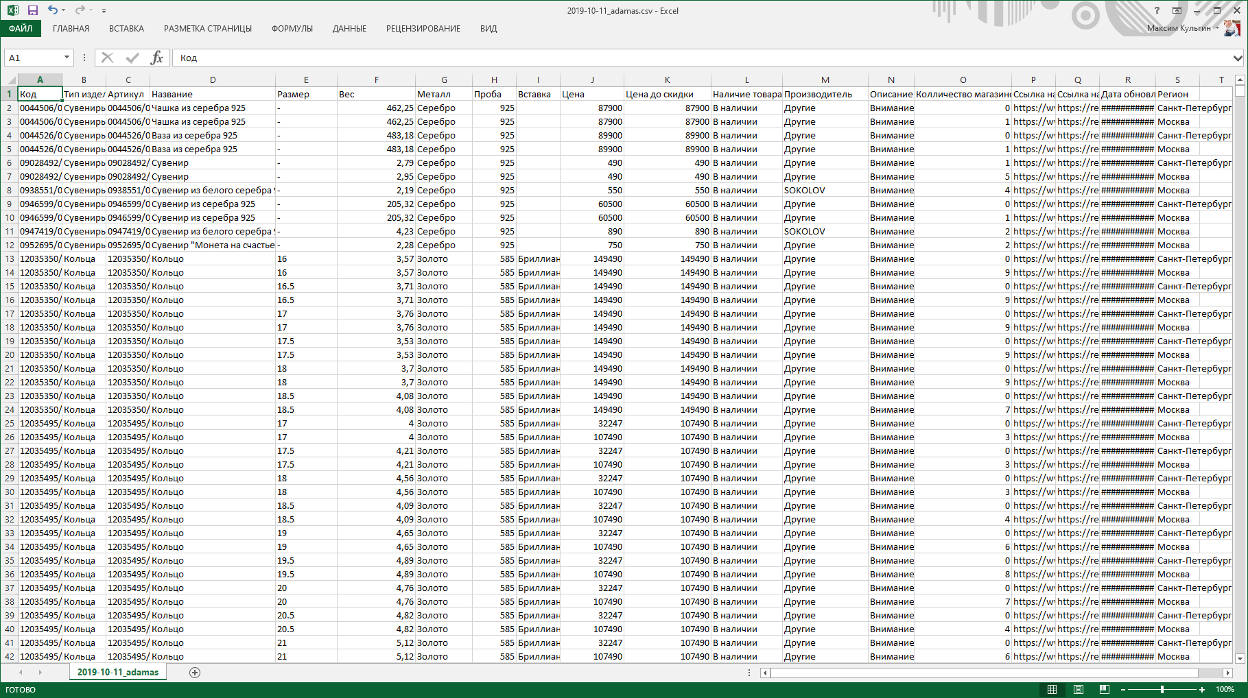
Task: Expand the formula bar with chevron
Action: tap(1238, 58)
